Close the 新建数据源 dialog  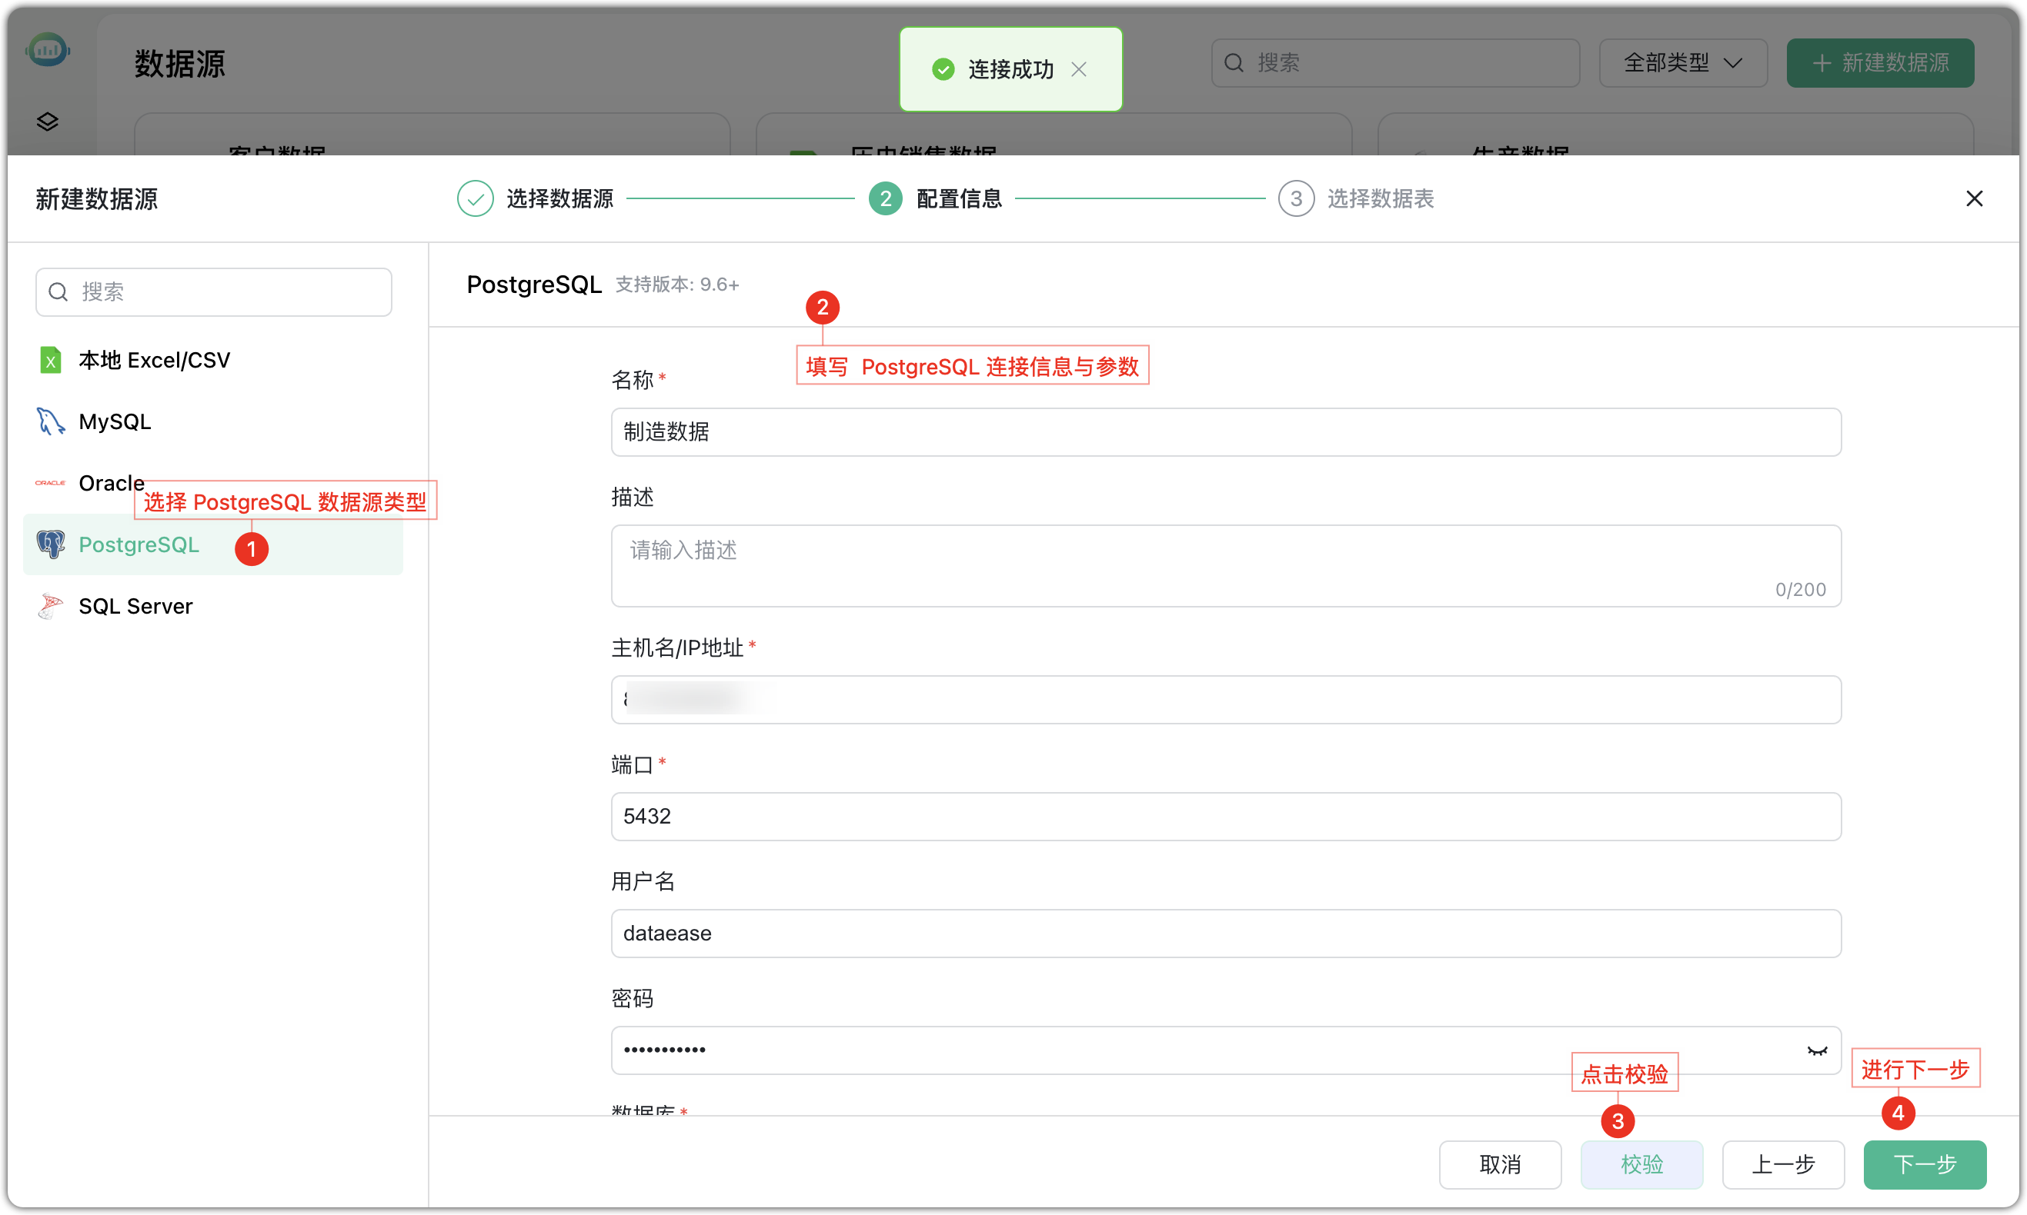coord(1975,198)
